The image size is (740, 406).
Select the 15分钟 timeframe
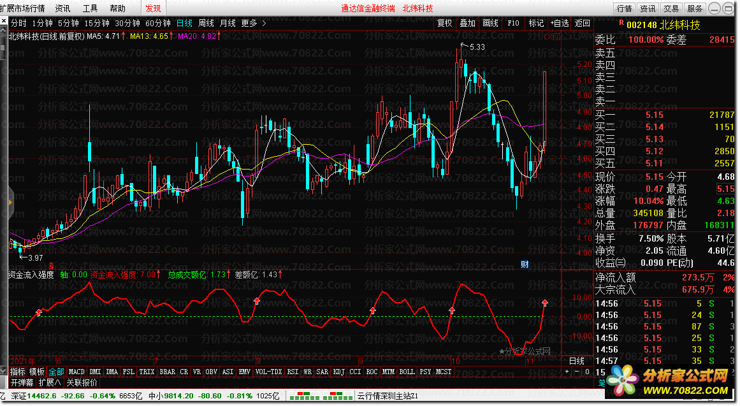point(97,23)
